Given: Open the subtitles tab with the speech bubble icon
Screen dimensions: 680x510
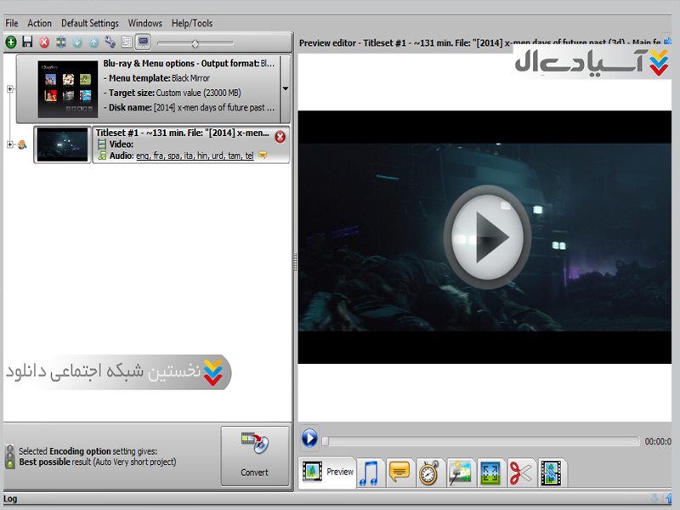Looking at the screenshot, I should click(399, 473).
